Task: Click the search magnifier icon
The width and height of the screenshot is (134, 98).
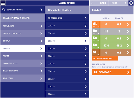Action: click(4, 9)
